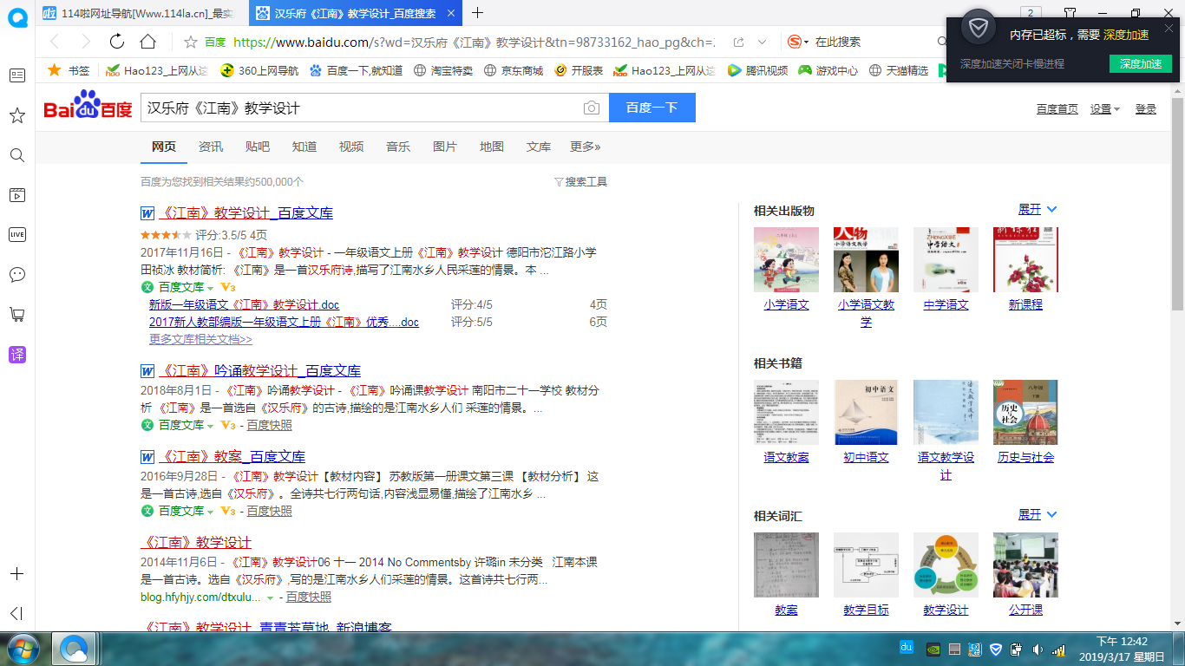The image size is (1185, 666).
Task: Switch to the 知道 tab
Action: coord(304,147)
